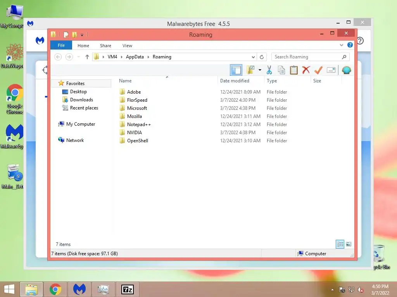Click New folder icon in Quick Access toolbar
Screen dimensions: 397x297
(74, 34)
